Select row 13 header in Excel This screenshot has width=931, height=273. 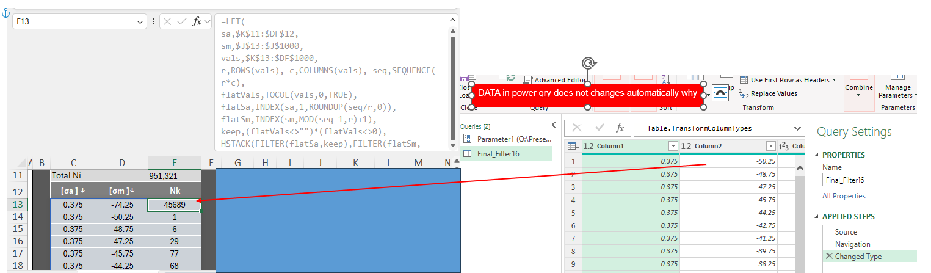pos(18,205)
